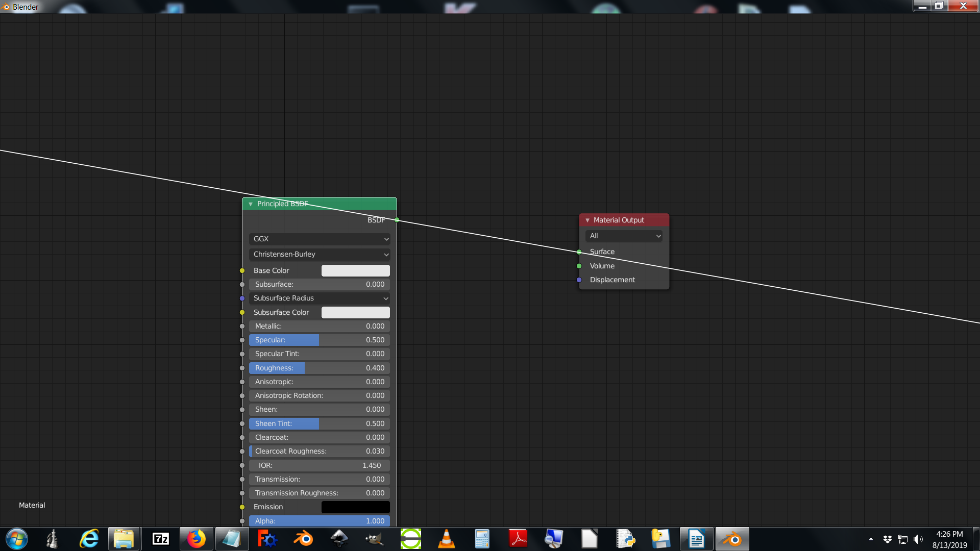Open the Christensen-Burley subsurface method dropdown
This screenshot has width=980, height=551.
click(319, 254)
